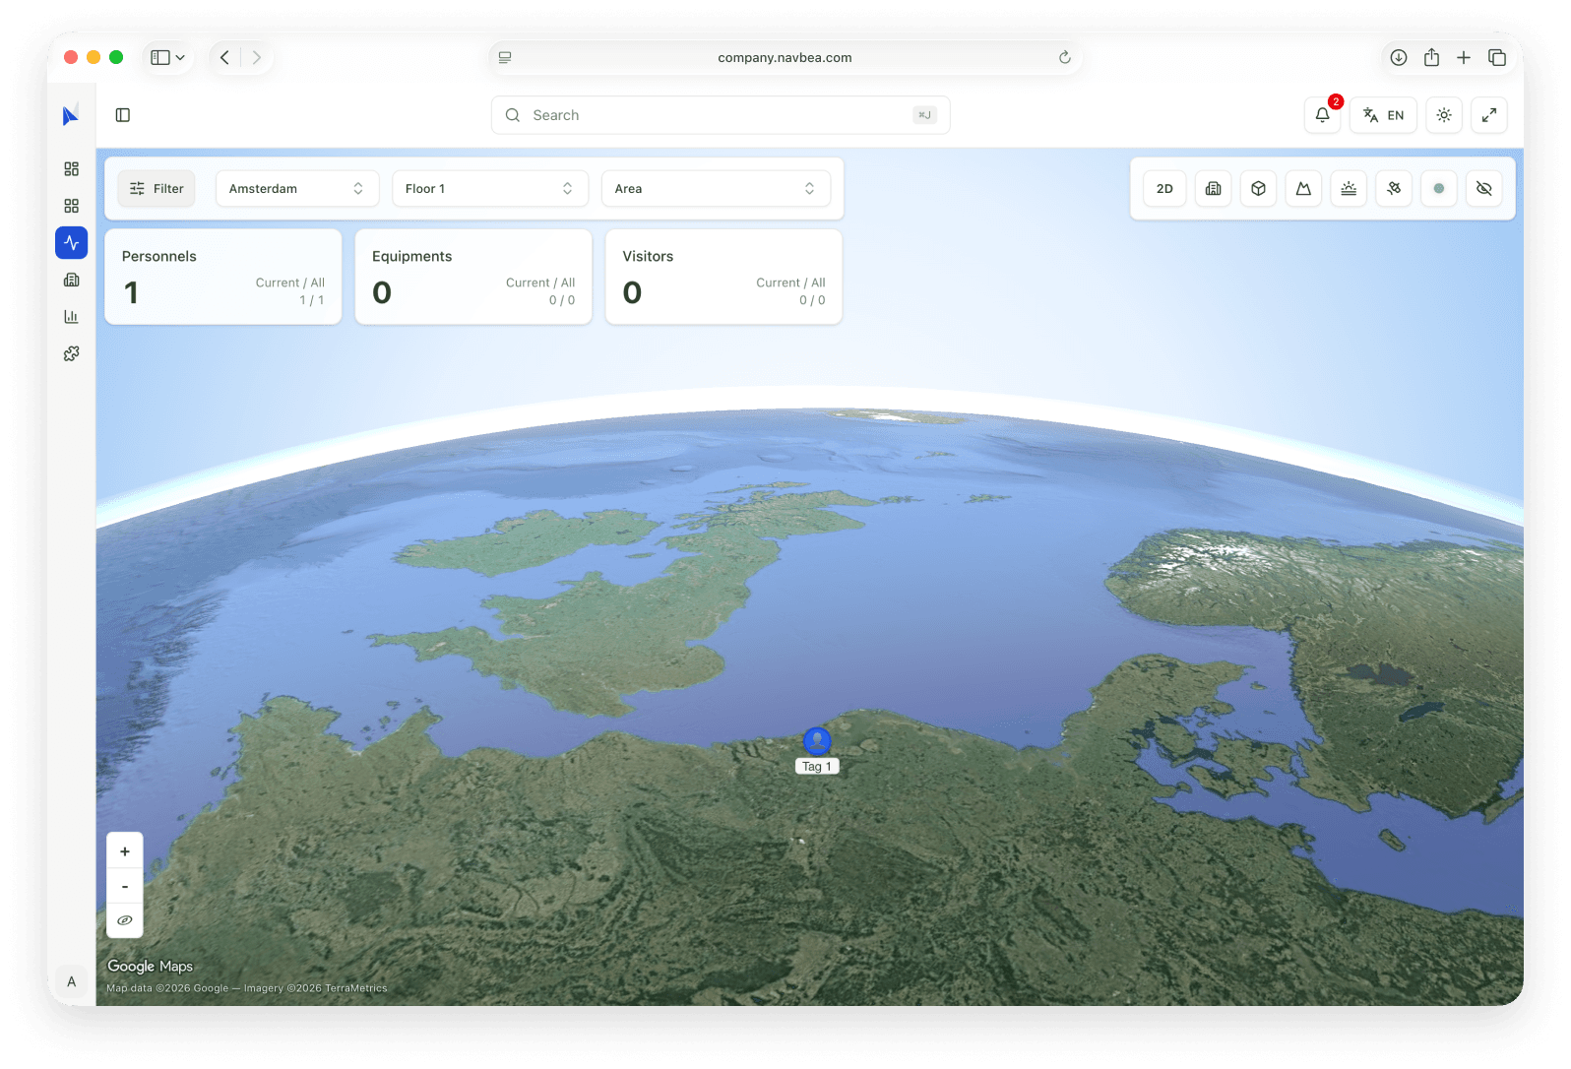Toggle buildings layer on the map toolbar
Viewport: 1571px width, 1069px height.
1214,189
